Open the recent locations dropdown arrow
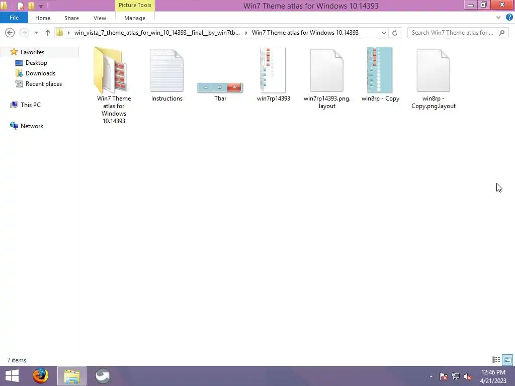The height and width of the screenshot is (386, 515). click(36, 33)
